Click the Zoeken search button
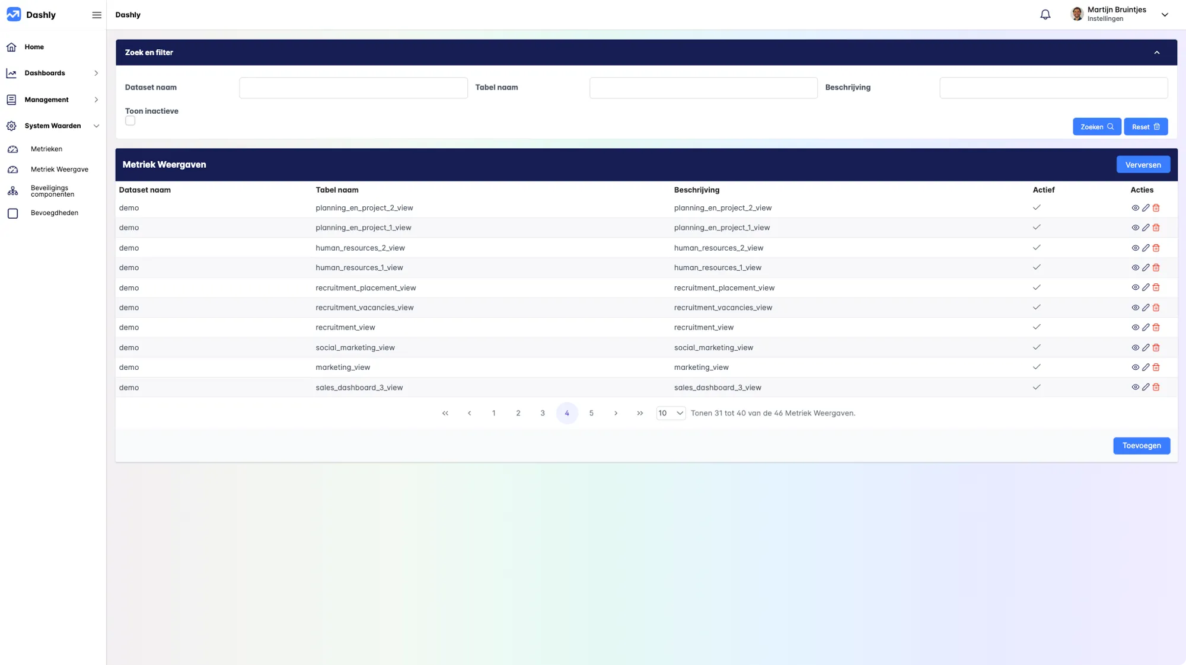This screenshot has height=665, width=1186. pos(1096,127)
